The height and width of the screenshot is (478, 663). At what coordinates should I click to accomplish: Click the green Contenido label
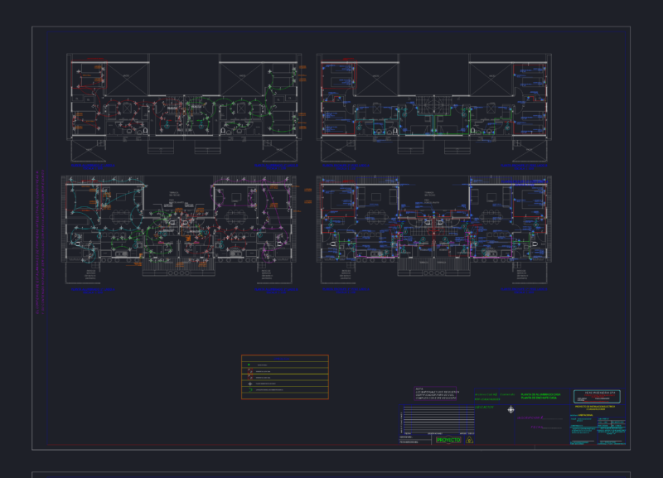(x=507, y=394)
